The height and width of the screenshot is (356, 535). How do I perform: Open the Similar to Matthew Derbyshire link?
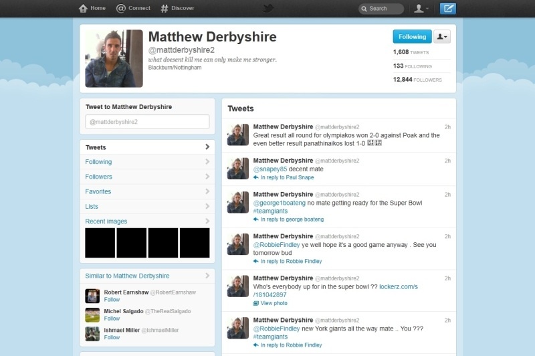pyautogui.click(x=127, y=276)
